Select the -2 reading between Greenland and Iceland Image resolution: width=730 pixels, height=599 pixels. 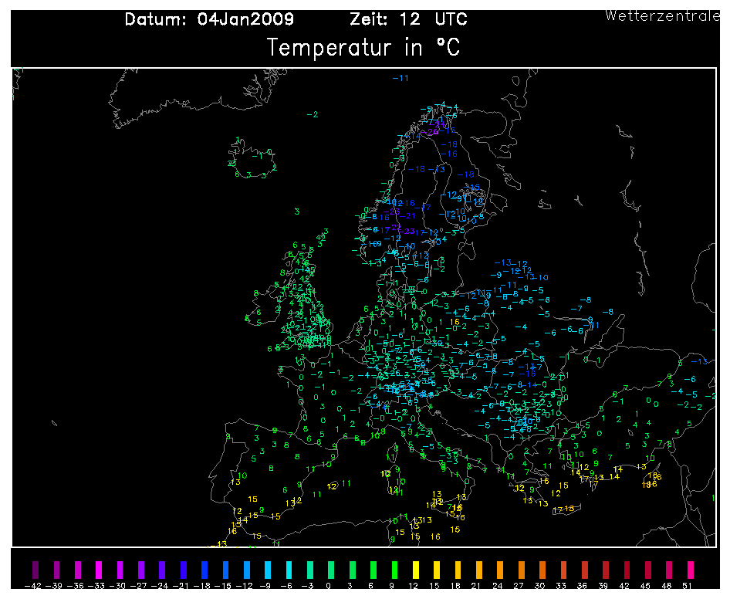(x=313, y=114)
